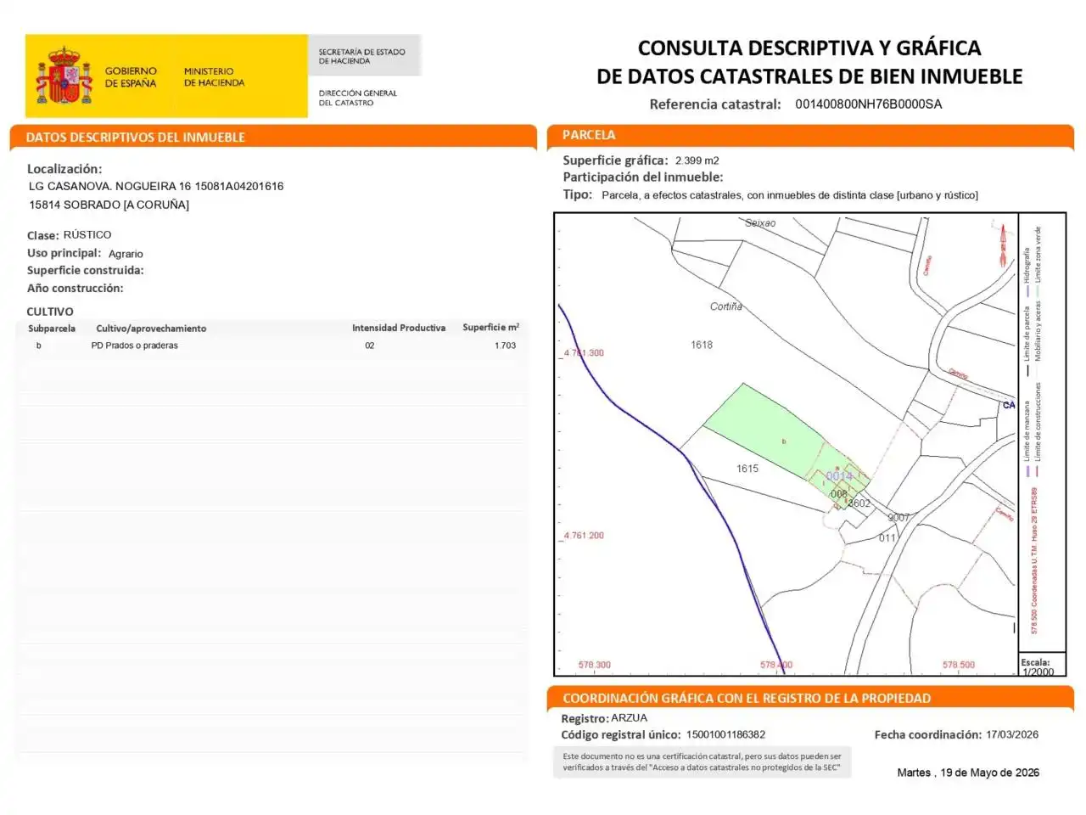
Task: Click the 'Escala:' label
Action: (x=1035, y=662)
